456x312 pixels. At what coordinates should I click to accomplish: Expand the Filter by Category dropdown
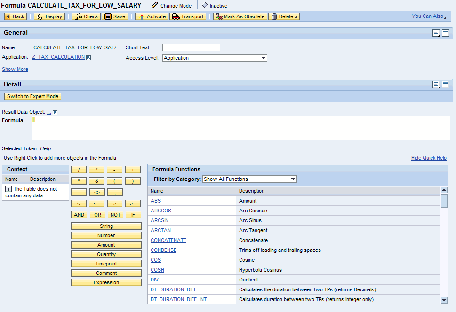pos(293,179)
